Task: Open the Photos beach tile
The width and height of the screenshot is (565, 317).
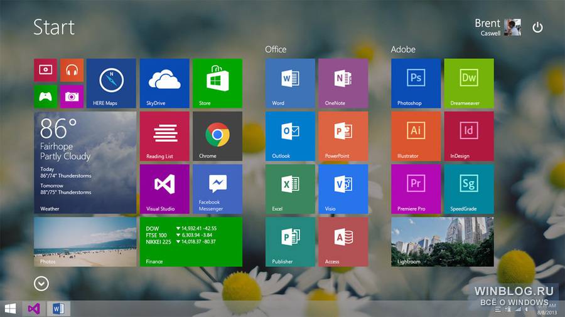Action: (x=85, y=242)
